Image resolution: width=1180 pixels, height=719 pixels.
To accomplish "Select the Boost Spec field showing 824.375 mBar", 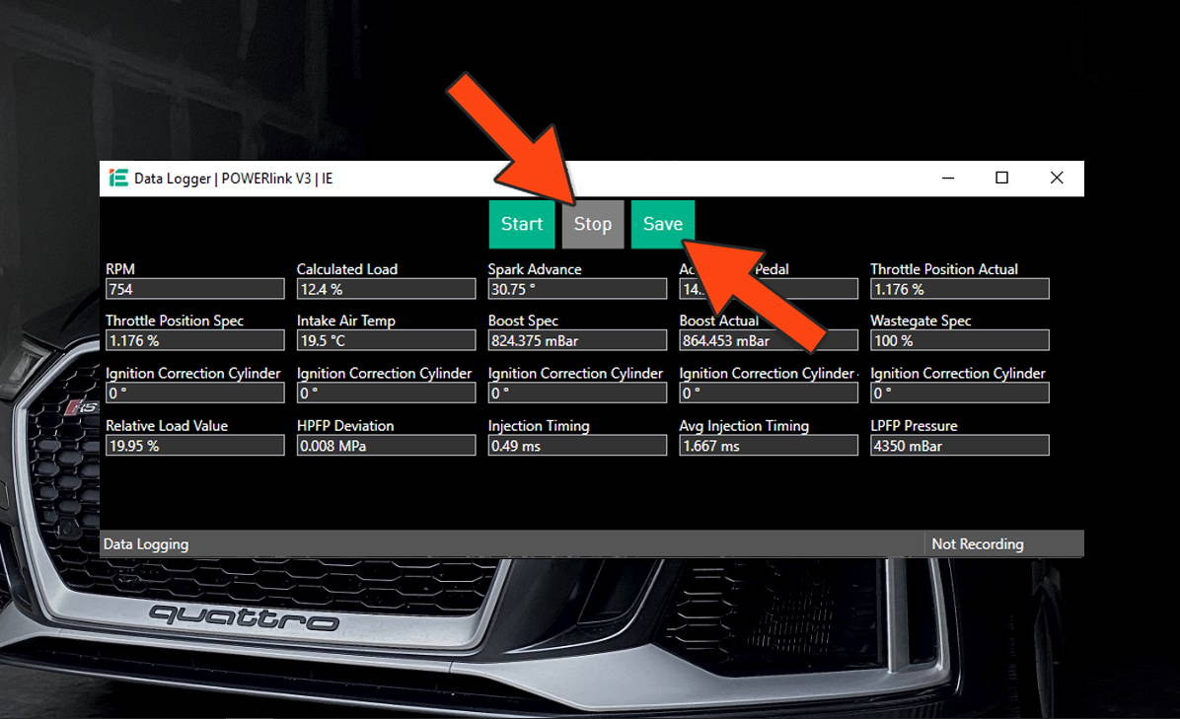I will pos(577,340).
